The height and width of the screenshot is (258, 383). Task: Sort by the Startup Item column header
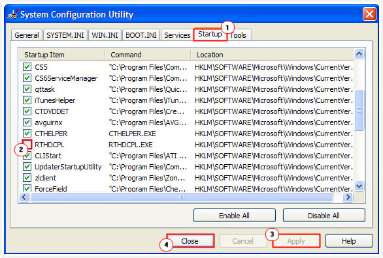tap(62, 55)
